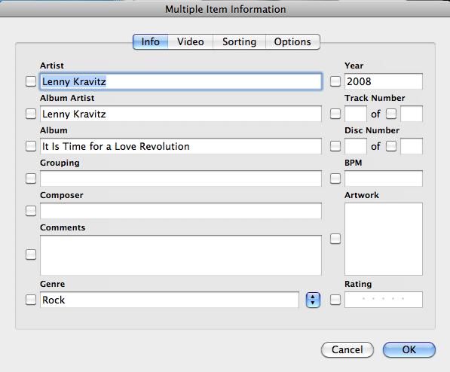The image size is (450, 372).
Task: Focus the Grouping text field
Action: 181,178
